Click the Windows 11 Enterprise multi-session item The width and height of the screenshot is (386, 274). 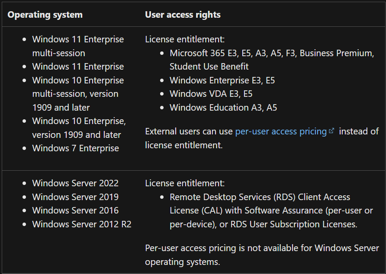78,46
